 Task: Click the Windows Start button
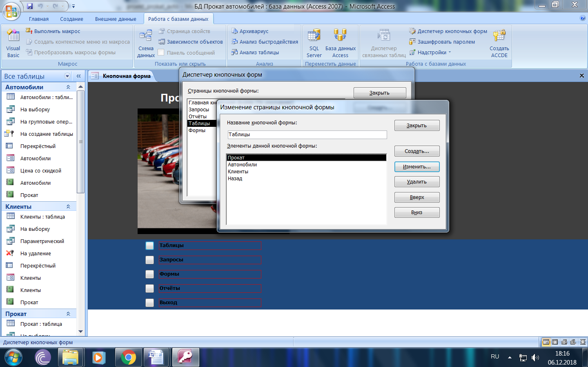point(13,358)
